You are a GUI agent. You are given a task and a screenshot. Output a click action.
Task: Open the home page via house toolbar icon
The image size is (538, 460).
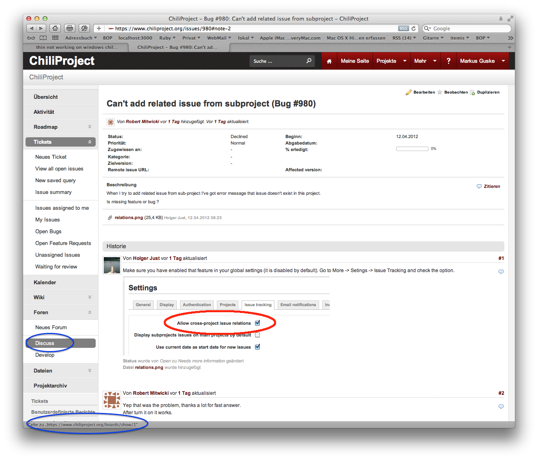(55, 28)
